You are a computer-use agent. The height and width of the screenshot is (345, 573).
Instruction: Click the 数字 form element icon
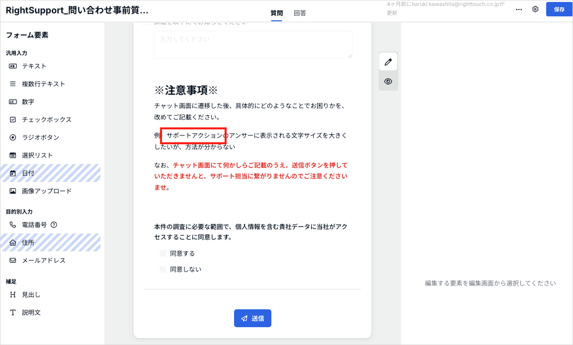click(x=13, y=102)
